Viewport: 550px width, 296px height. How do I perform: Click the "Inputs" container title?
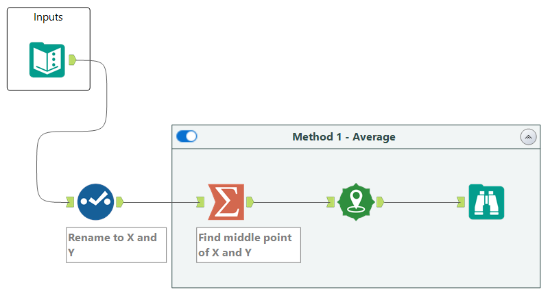pos(48,17)
